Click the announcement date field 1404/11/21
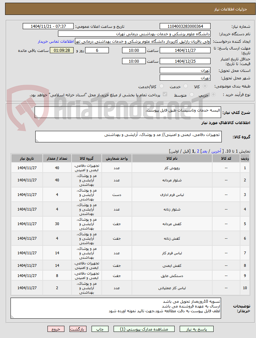The image size is (256, 338). pyautogui.click(x=48, y=26)
